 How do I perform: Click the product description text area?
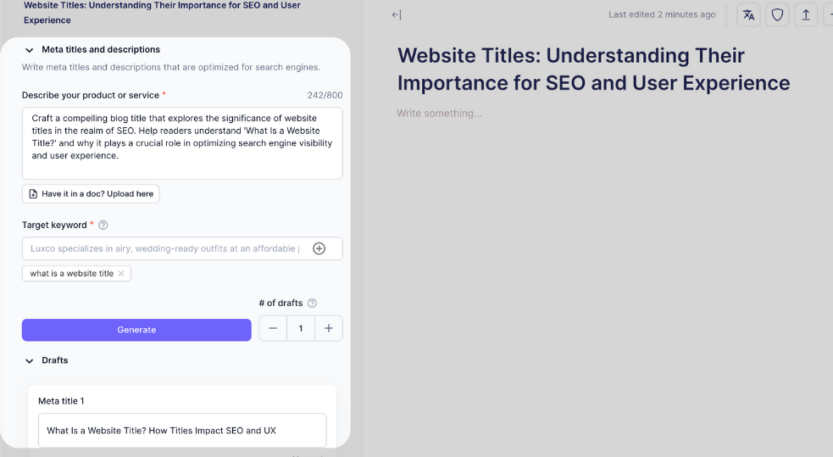click(182, 142)
